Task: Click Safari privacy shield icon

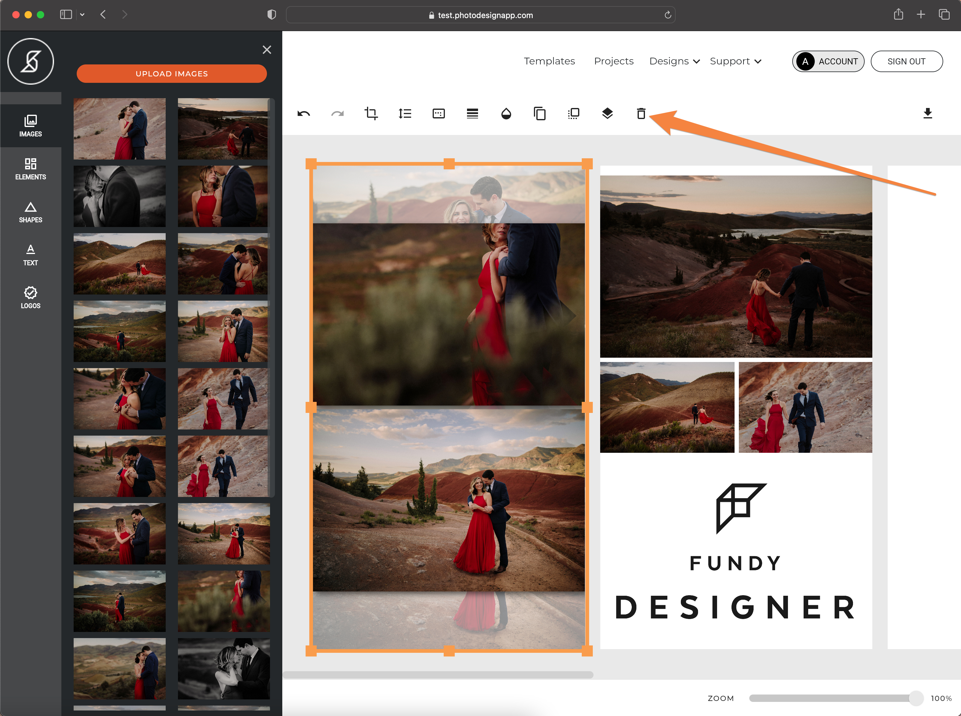Action: click(271, 15)
